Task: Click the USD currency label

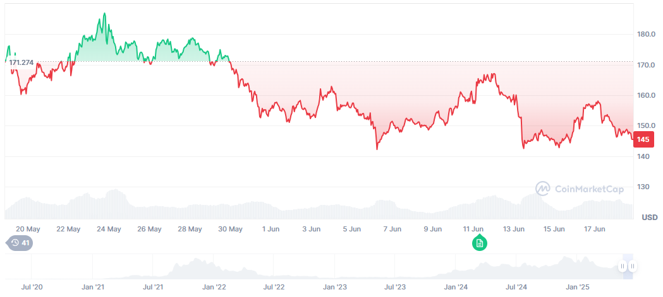Action: (649, 218)
